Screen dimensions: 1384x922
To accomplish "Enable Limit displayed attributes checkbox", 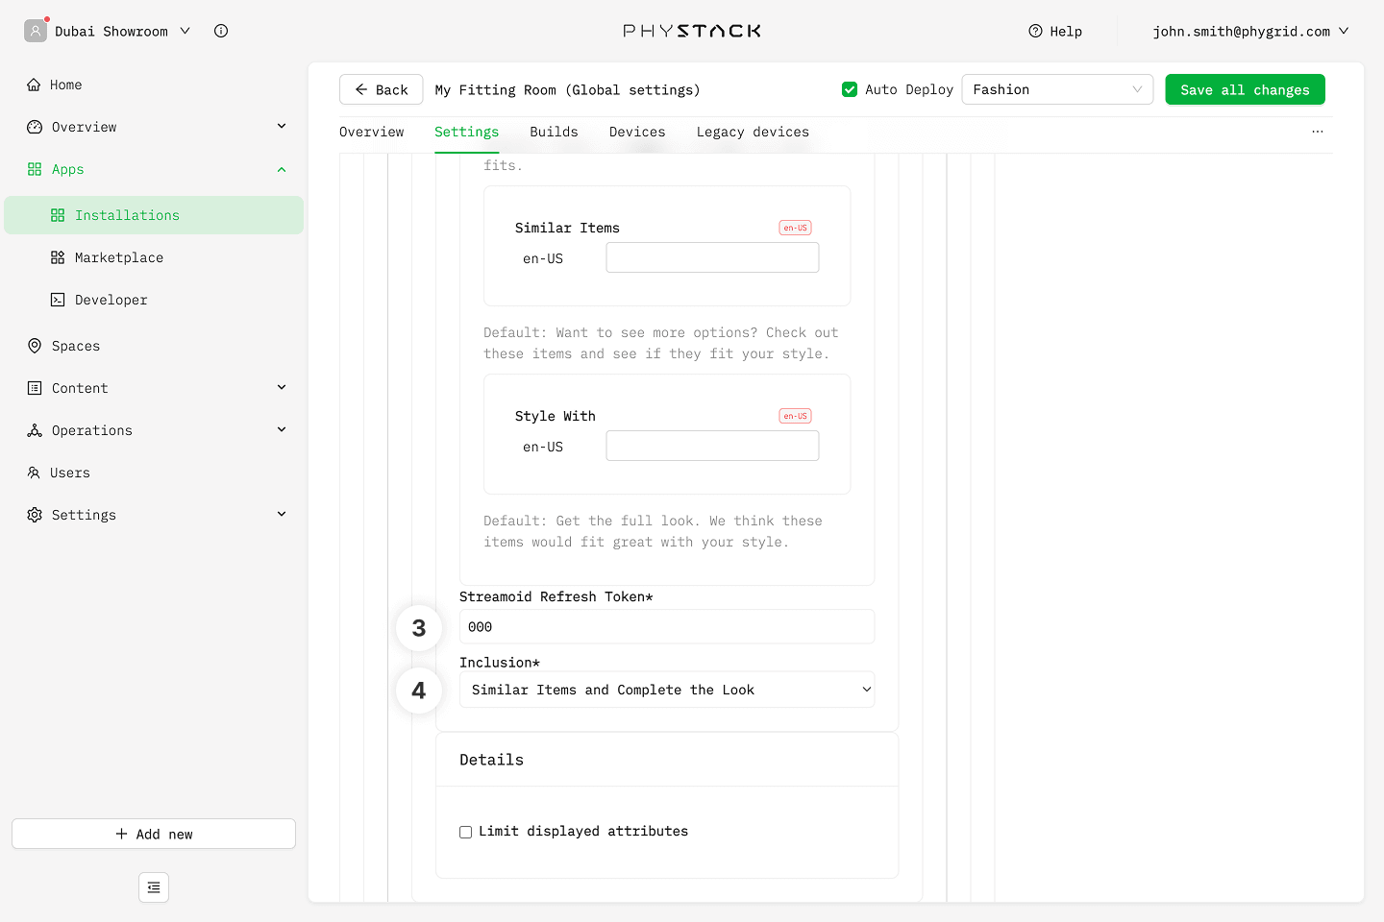I will pos(465,832).
